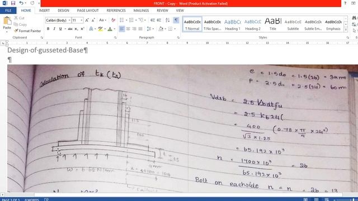Image resolution: width=358 pixels, height=201 pixels.
Task: Apply superscript formatting
Action: pos(82,29)
